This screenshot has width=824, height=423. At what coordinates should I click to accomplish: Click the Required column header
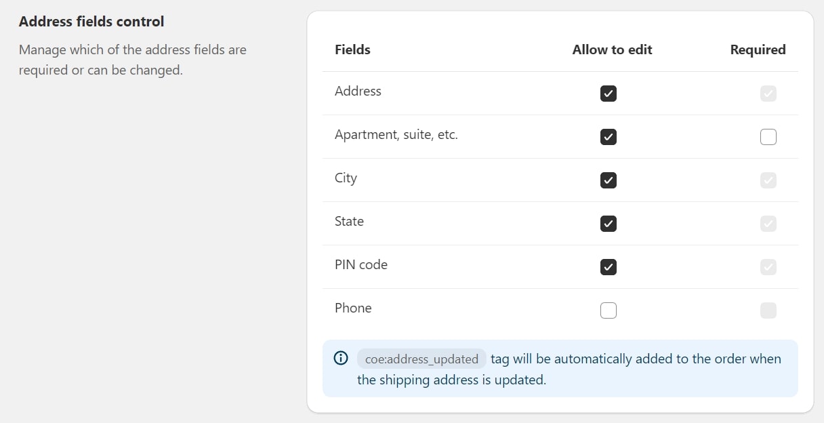click(x=758, y=49)
